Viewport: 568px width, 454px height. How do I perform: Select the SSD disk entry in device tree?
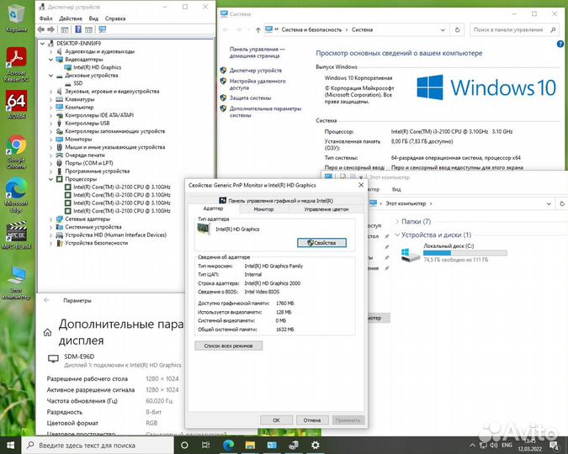[78, 83]
